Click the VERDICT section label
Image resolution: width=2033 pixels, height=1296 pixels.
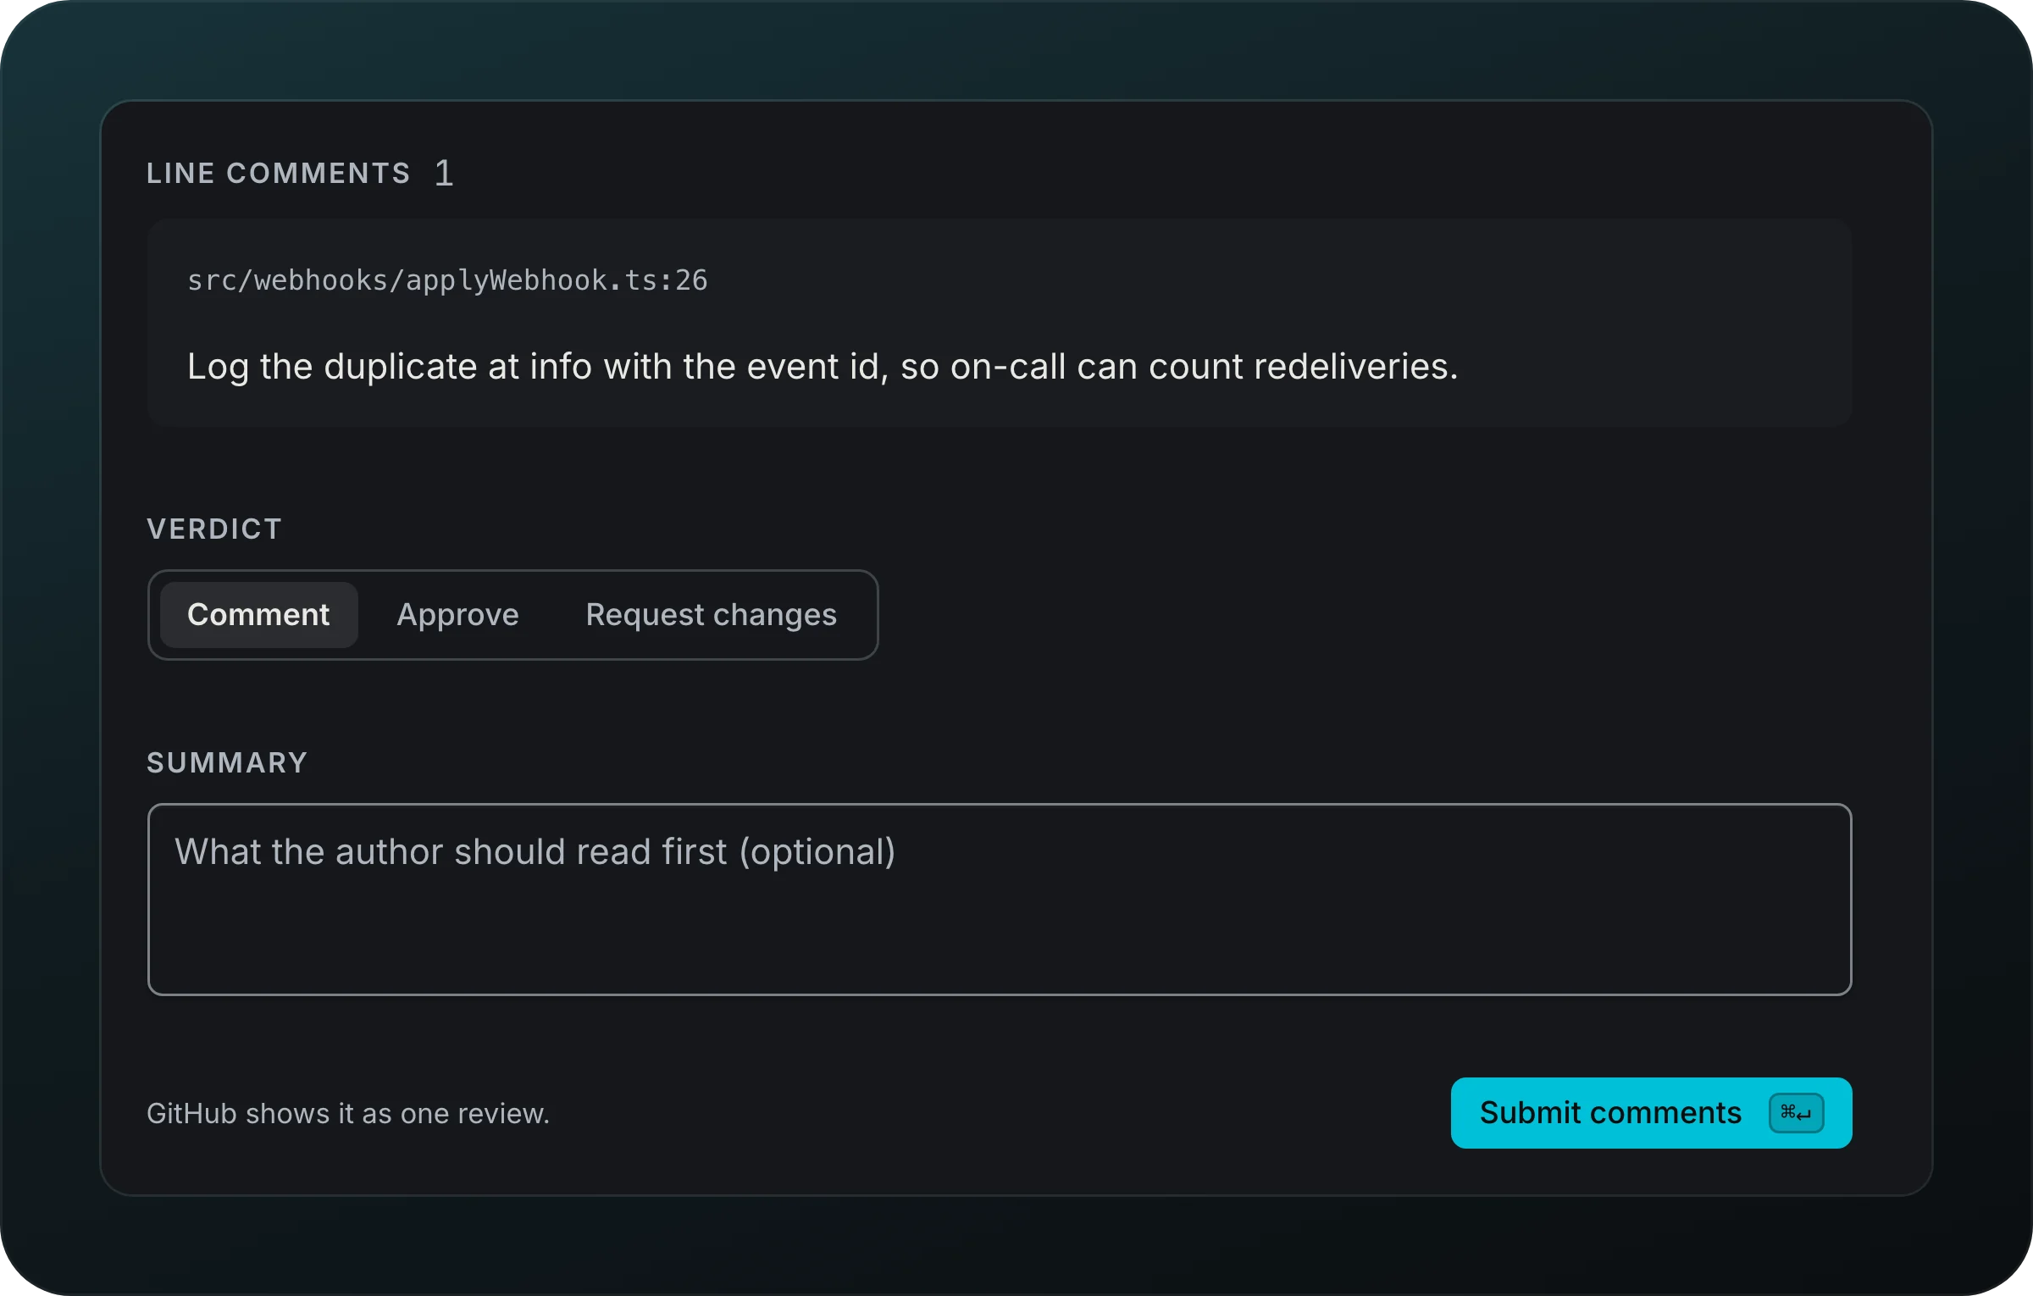[214, 529]
